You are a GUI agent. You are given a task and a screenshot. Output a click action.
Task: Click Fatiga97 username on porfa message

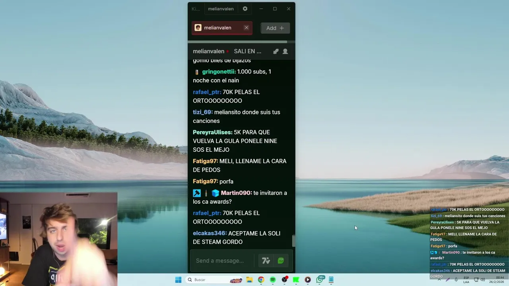point(206,181)
